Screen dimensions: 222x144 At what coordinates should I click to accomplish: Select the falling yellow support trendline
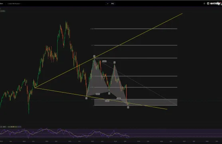pyautogui.click(x=101, y=99)
